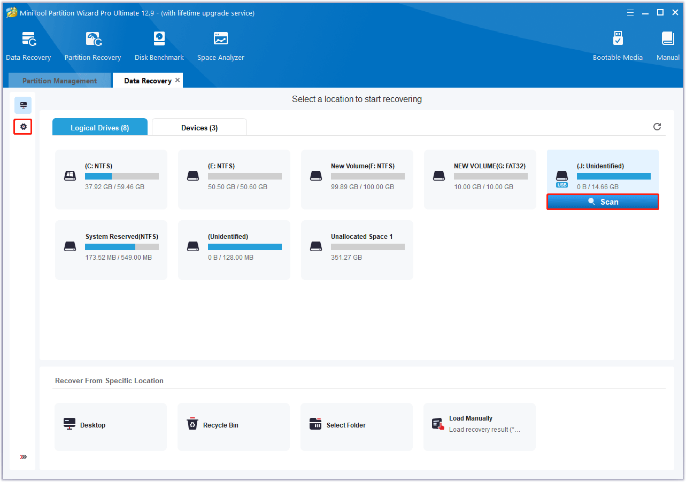Viewport: 686px width, 482px height.
Task: Choose Load Manually to load recovery result
Action: coord(479,425)
